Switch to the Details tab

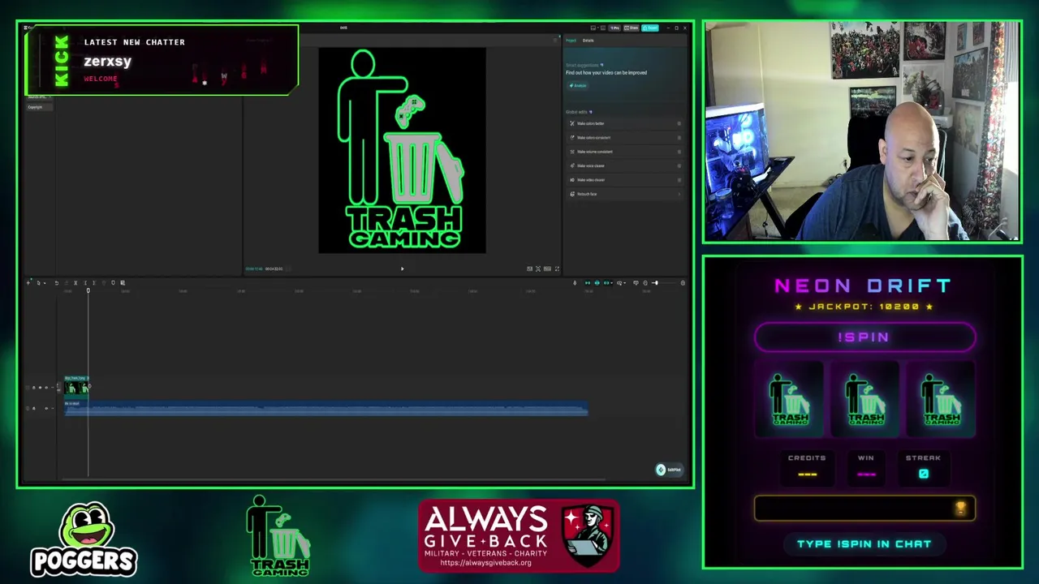pyautogui.click(x=588, y=41)
